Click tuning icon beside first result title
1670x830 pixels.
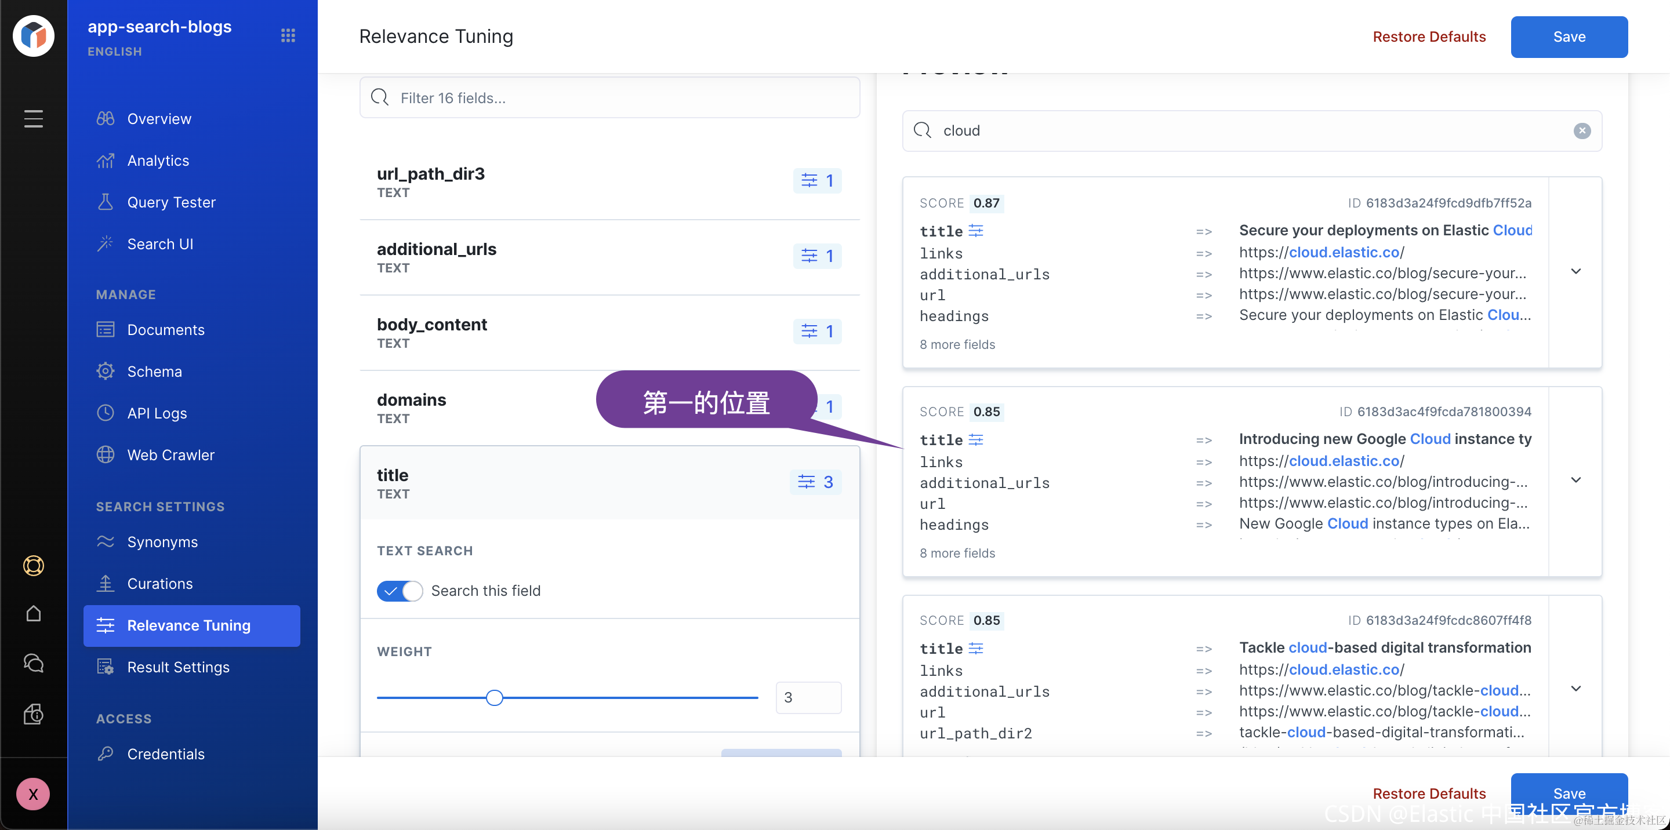pos(976,231)
